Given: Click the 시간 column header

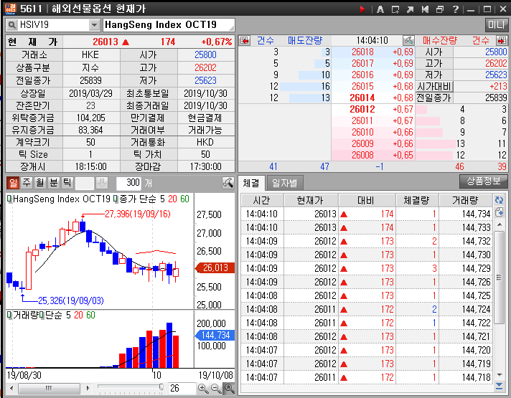Looking at the screenshot, I should [262, 200].
